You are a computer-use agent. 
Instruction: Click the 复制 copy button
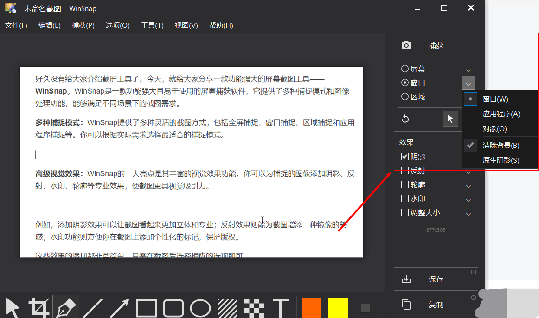click(436, 305)
